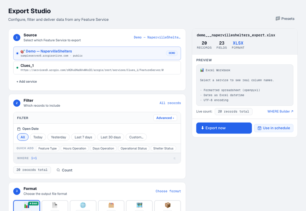
Task: Quick add the Hours Operation filter
Action: point(74,148)
